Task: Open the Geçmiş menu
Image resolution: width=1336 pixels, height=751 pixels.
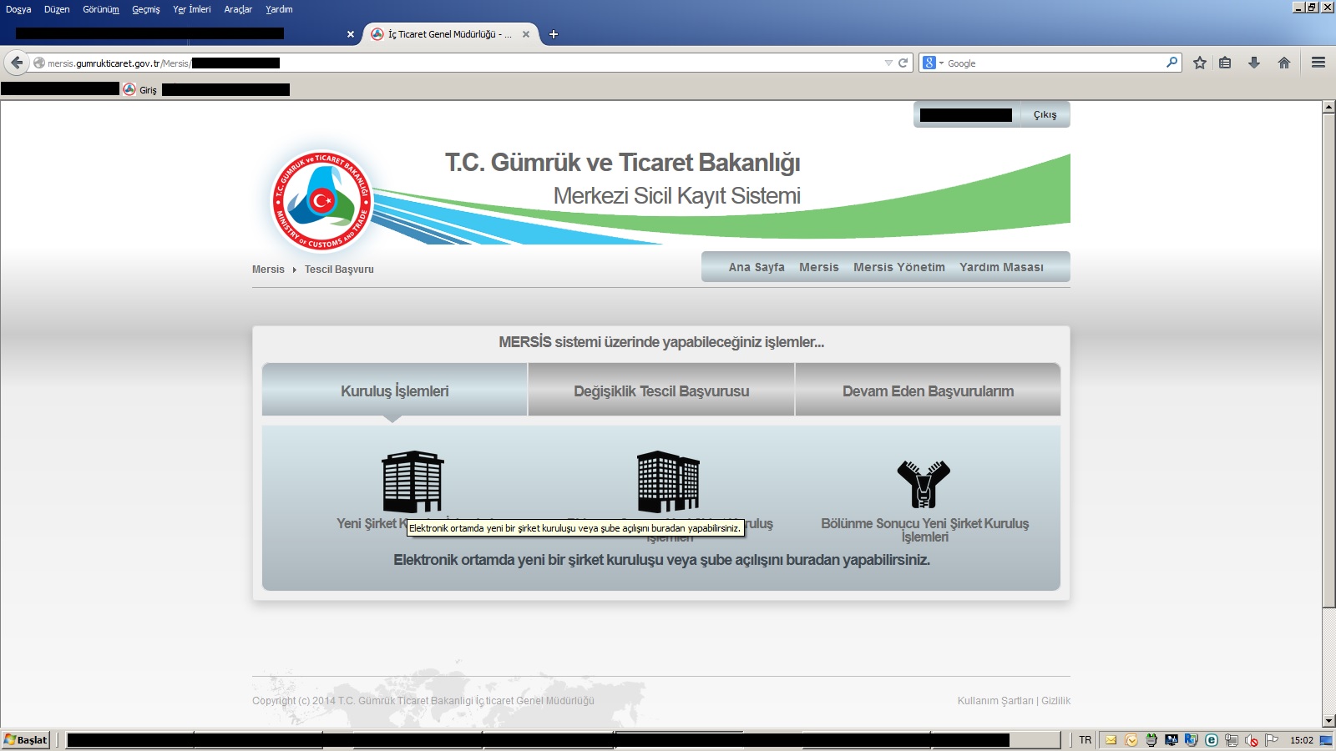Action: (x=146, y=9)
